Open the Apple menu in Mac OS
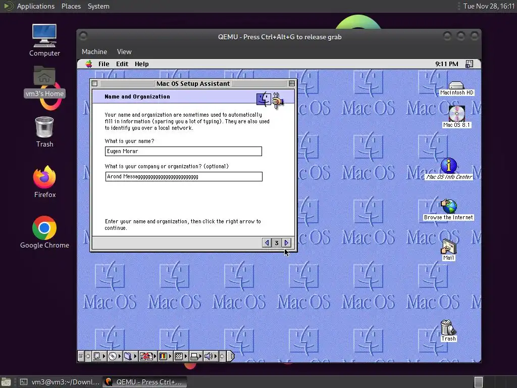The width and height of the screenshot is (517, 388). pos(89,64)
